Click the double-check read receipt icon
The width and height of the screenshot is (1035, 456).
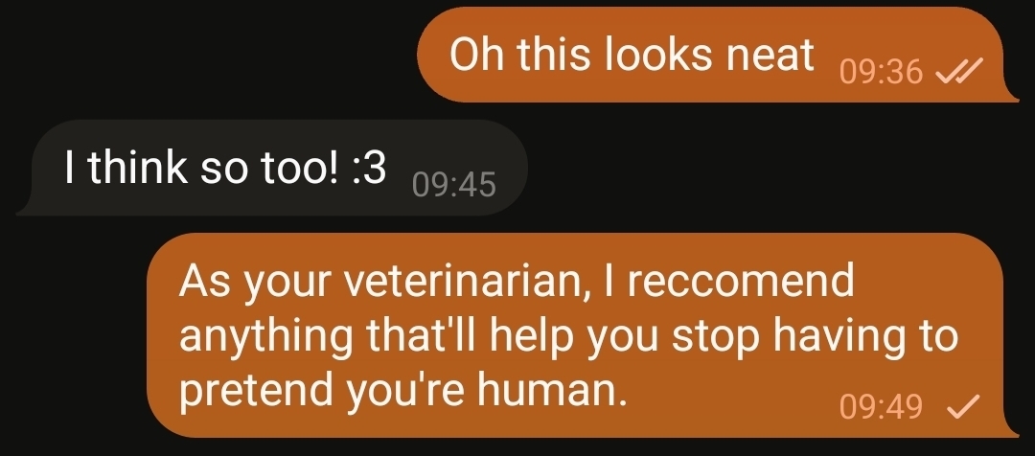click(x=959, y=70)
